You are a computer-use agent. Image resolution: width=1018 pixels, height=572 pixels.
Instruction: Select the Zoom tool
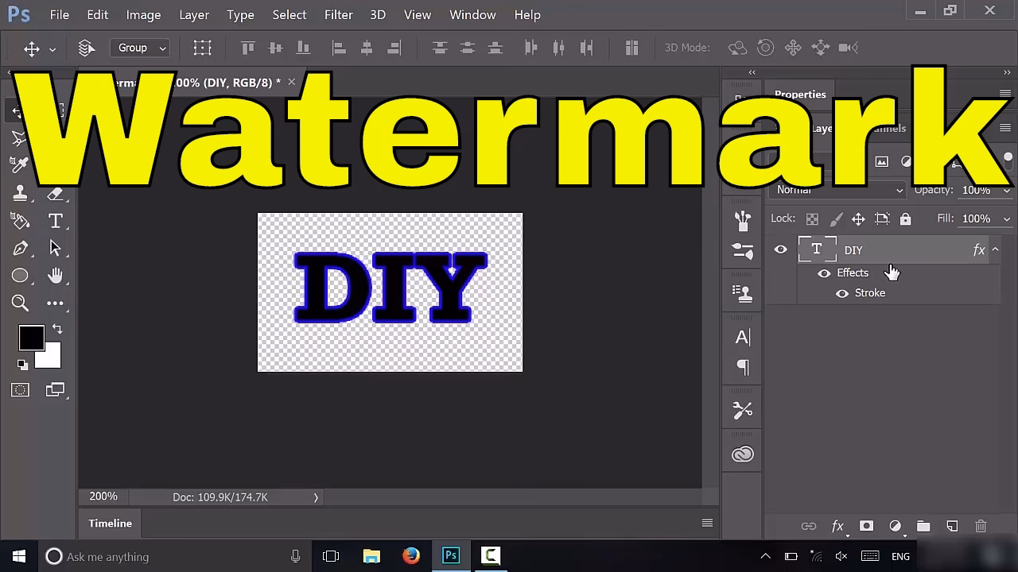(x=20, y=303)
